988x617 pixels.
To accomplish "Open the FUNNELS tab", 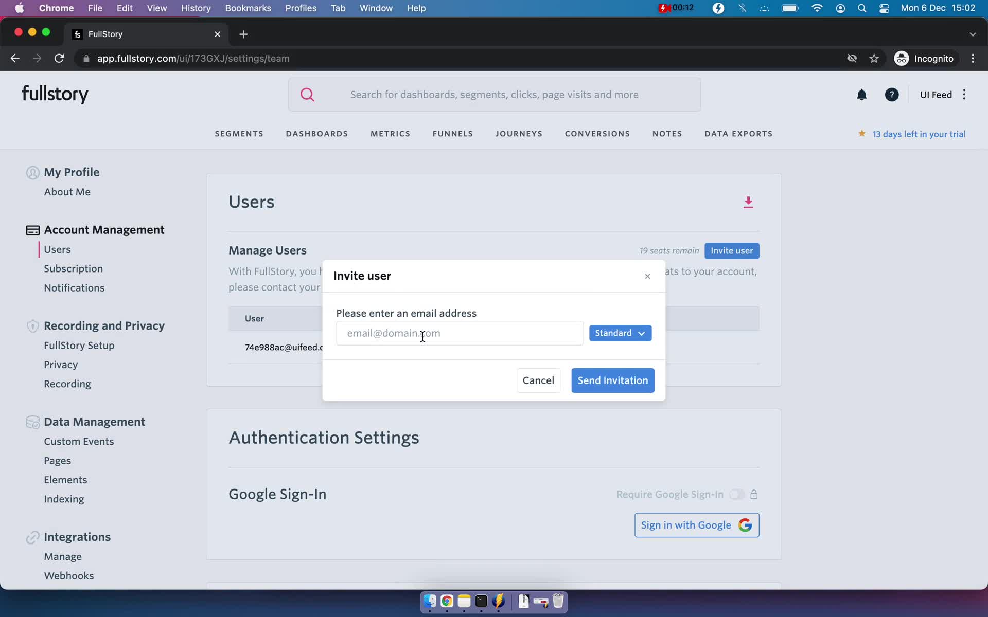I will tap(453, 134).
